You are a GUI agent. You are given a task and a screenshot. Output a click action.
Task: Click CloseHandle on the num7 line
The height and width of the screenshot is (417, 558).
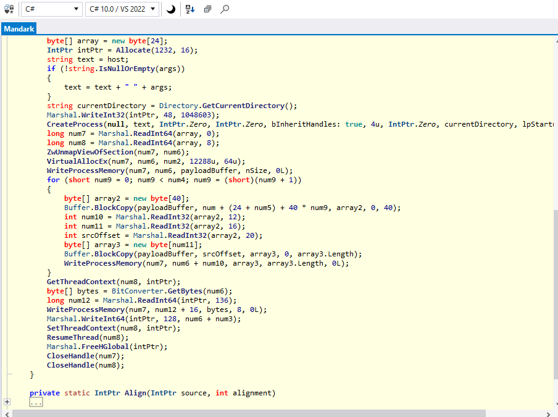click(x=70, y=356)
